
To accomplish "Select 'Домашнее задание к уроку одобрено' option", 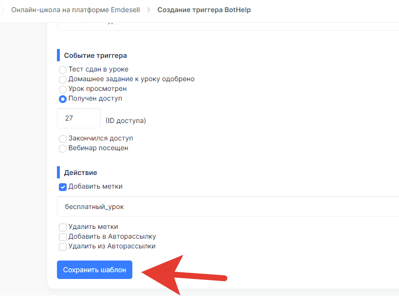I will 63,80.
